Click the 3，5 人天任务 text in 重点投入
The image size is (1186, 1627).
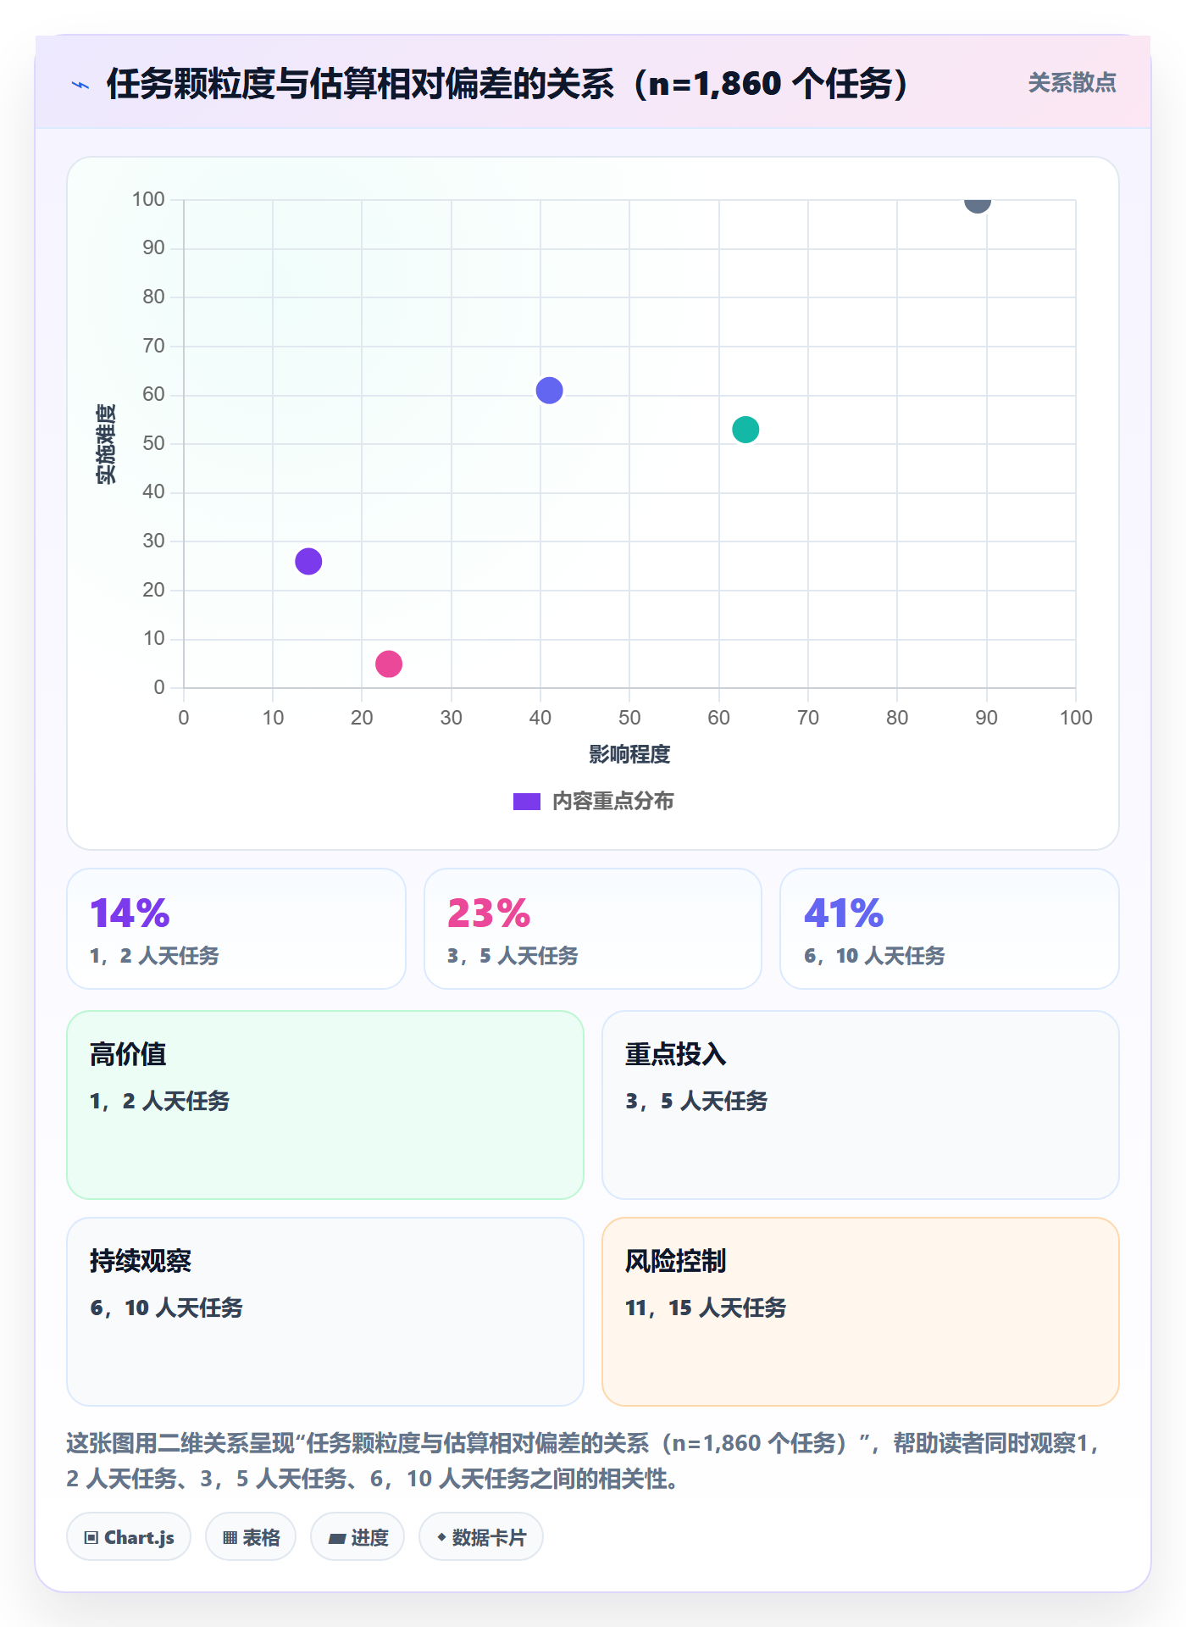696,1101
